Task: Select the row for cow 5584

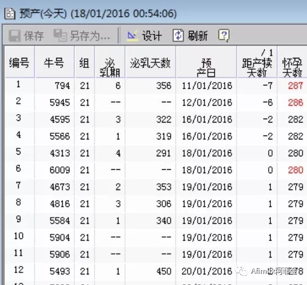Action: click(155, 221)
